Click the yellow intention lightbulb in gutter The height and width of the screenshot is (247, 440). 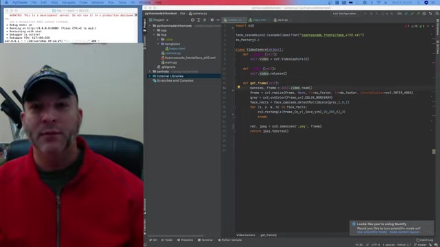coord(239,87)
